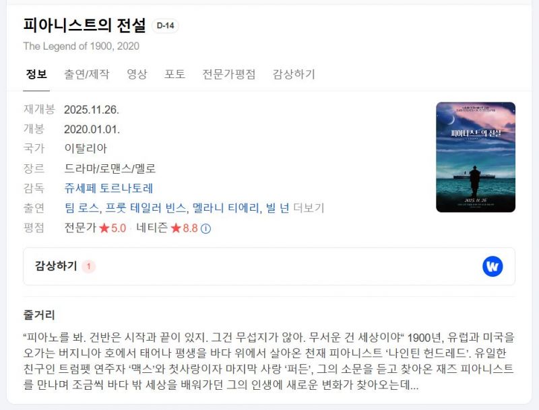Open actor 빌 넌 link
The image size is (539, 410).
tap(278, 208)
